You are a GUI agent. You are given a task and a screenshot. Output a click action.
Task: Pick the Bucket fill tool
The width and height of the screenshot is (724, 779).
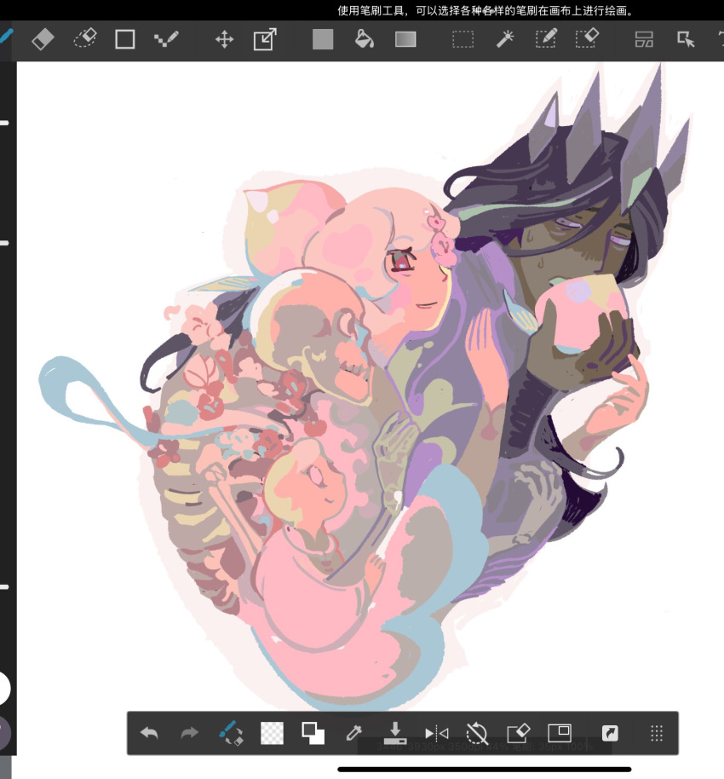coord(364,39)
